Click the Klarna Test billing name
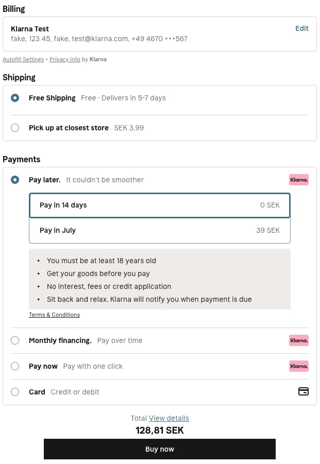 pos(29,29)
